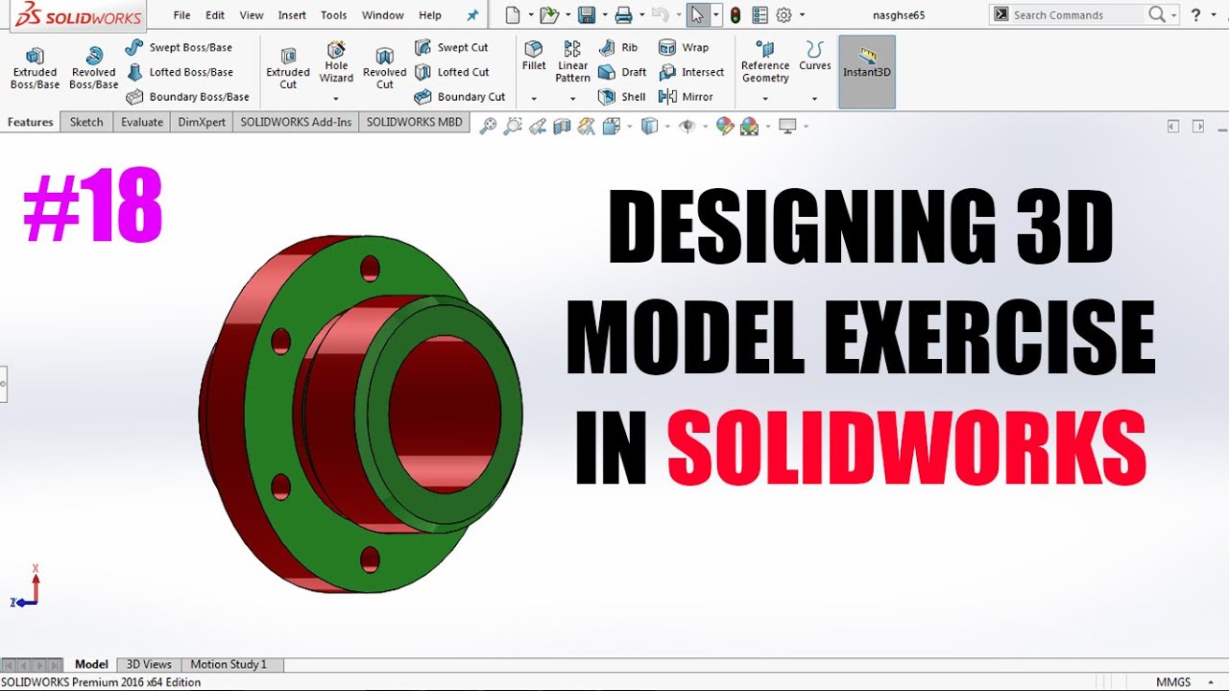
Task: Select the Intersect tool
Action: coord(691,72)
